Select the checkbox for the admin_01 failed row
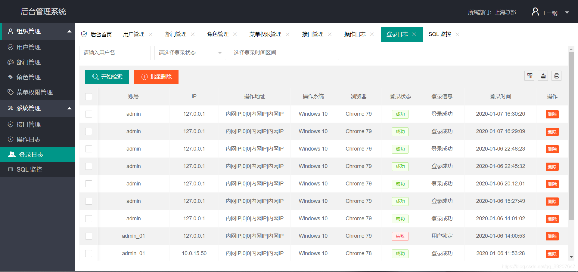The image size is (578, 272). click(89, 236)
